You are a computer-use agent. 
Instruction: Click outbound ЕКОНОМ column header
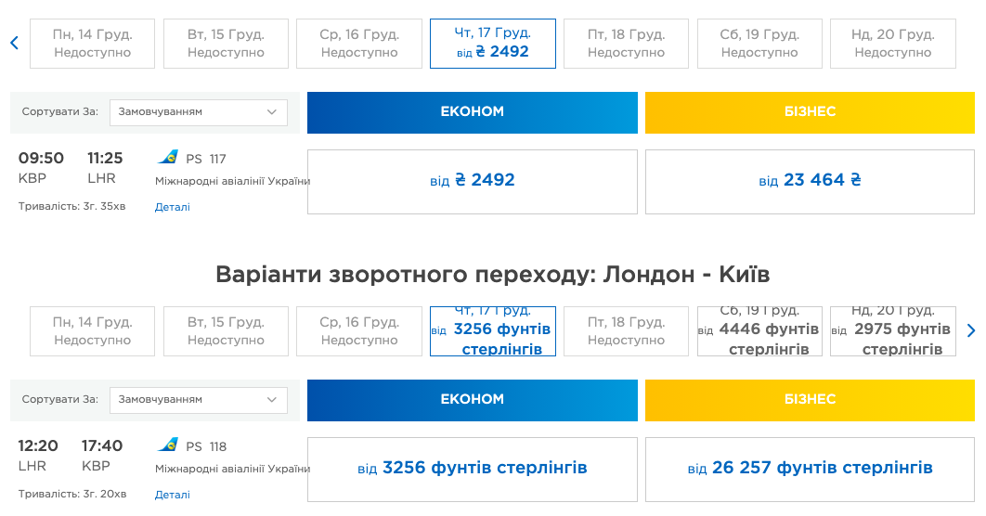tap(473, 112)
